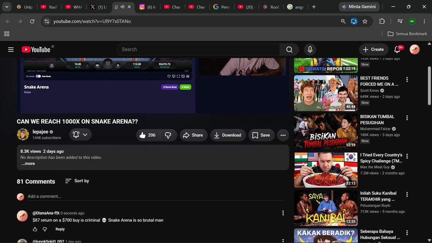Open Minta Gemini button
Viewport: 432px width, 243px height.
point(359,7)
